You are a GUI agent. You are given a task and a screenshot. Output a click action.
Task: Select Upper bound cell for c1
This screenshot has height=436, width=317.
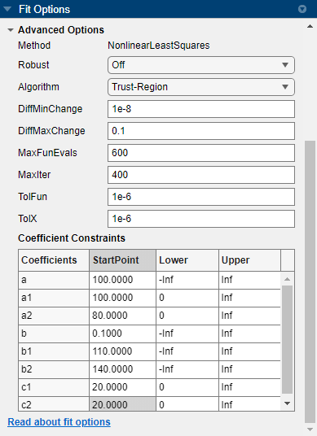[249, 387]
